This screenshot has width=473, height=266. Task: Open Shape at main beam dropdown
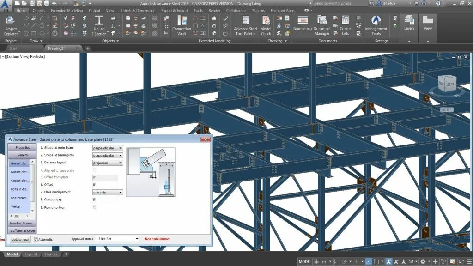108,148
